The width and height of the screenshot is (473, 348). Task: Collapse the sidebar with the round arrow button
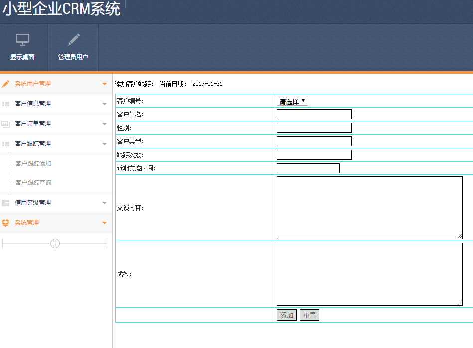click(x=55, y=244)
